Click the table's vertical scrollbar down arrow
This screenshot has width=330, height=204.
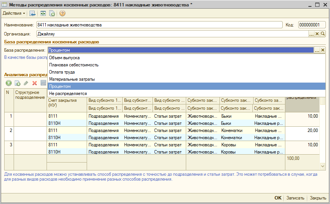(x=322, y=166)
